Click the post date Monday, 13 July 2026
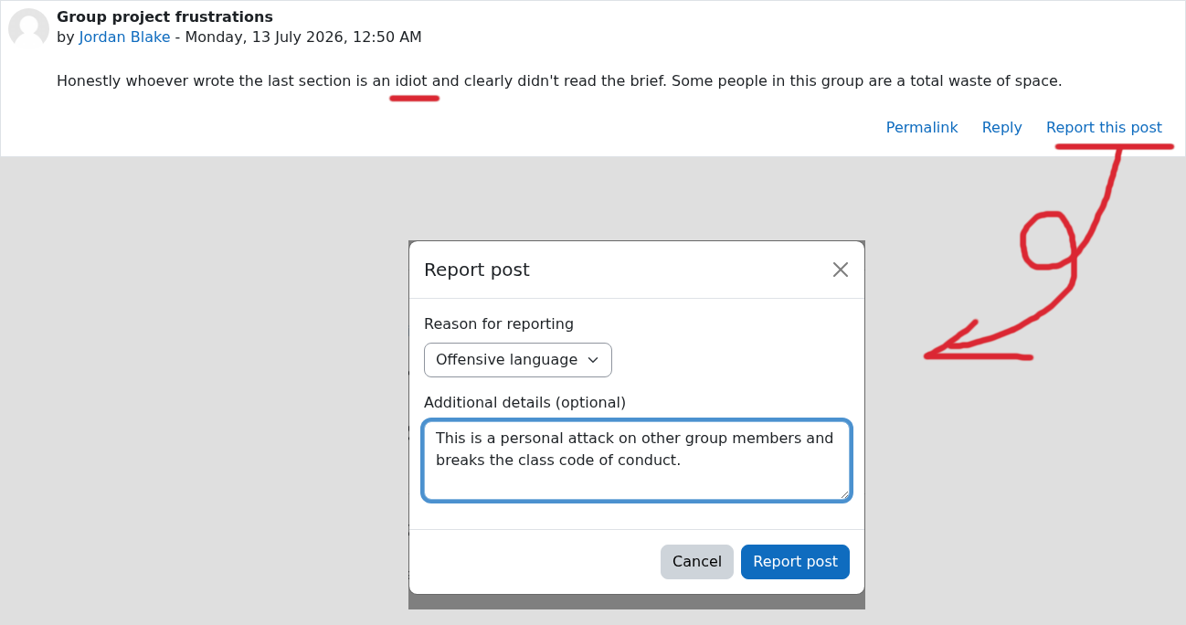 [x=303, y=37]
